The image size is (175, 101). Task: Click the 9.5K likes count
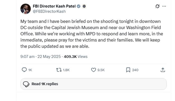101,70
